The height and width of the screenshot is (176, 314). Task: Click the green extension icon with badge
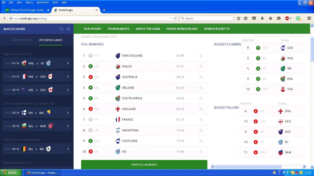point(299,19)
